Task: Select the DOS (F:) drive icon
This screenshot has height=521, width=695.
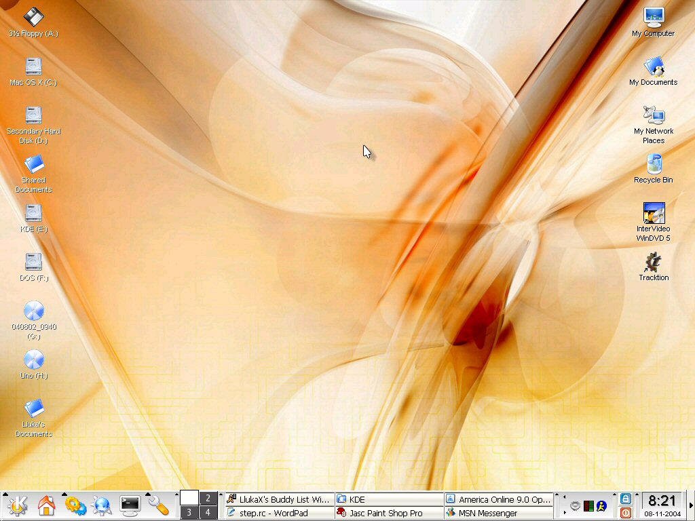Action: [33, 262]
